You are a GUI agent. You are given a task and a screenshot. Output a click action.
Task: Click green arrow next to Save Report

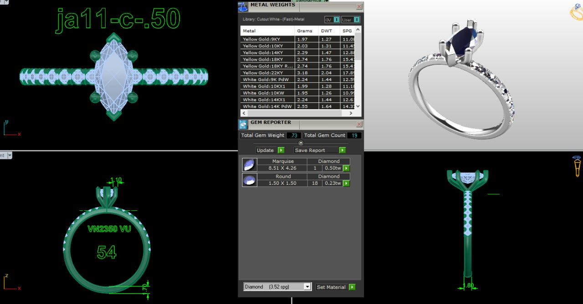(x=342, y=150)
